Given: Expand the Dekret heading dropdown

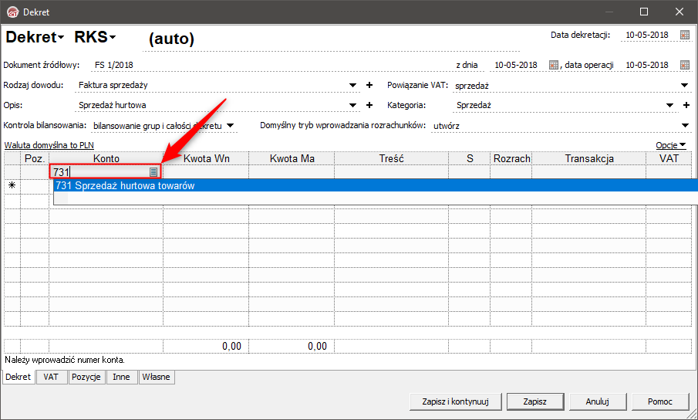Looking at the screenshot, I should click(x=62, y=37).
